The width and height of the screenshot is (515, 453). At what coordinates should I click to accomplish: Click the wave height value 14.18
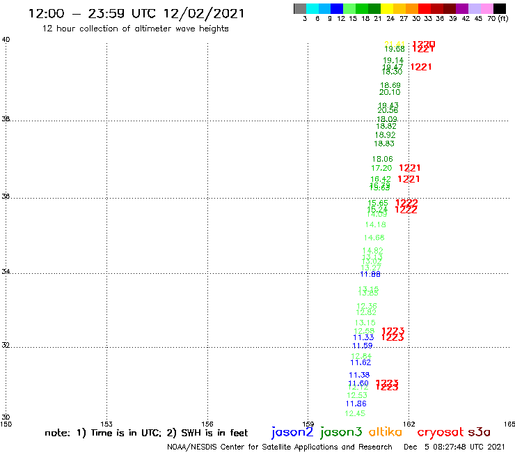point(375,224)
